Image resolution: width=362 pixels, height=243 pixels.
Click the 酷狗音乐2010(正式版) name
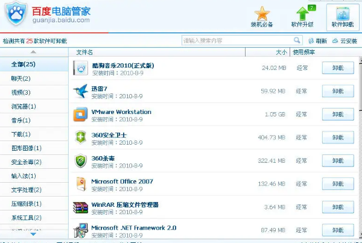tap(123, 66)
